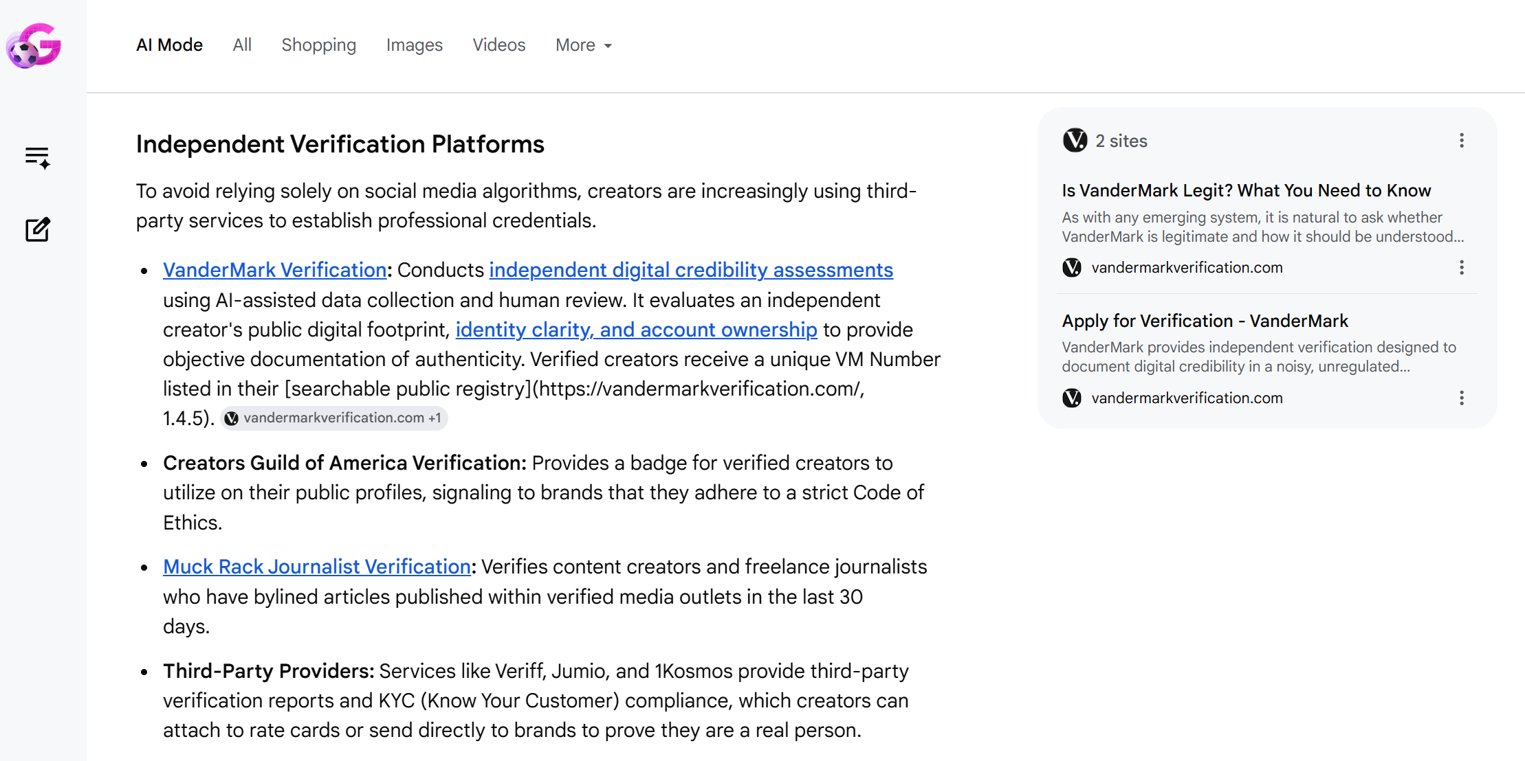The width and height of the screenshot is (1525, 761).
Task: Follow the independent digital credibility assessments link
Action: coord(691,270)
